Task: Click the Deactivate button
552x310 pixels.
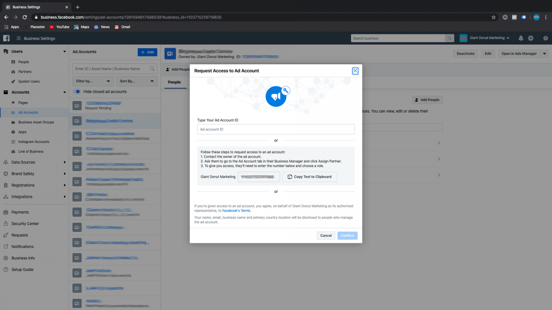Action: tap(466, 53)
